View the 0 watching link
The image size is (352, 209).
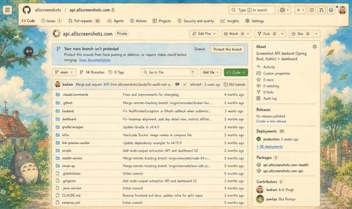(271, 86)
